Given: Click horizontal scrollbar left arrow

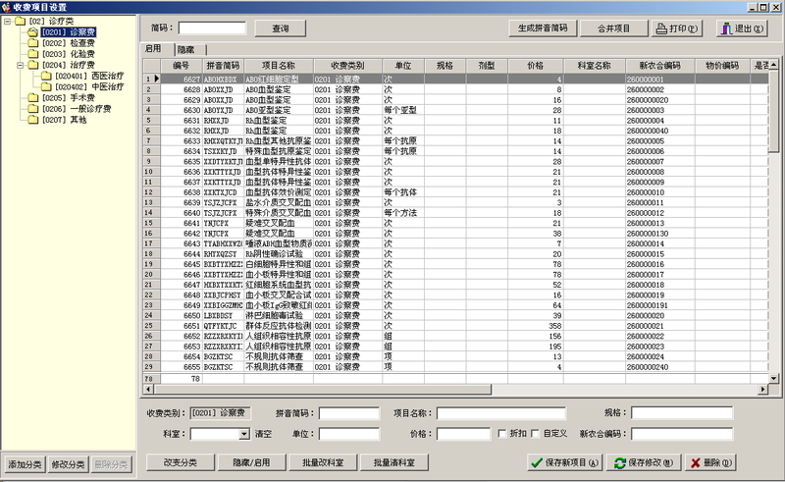Looking at the screenshot, I should coord(148,389).
